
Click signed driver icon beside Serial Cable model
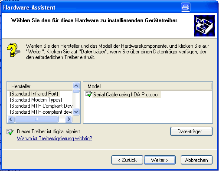89,94
